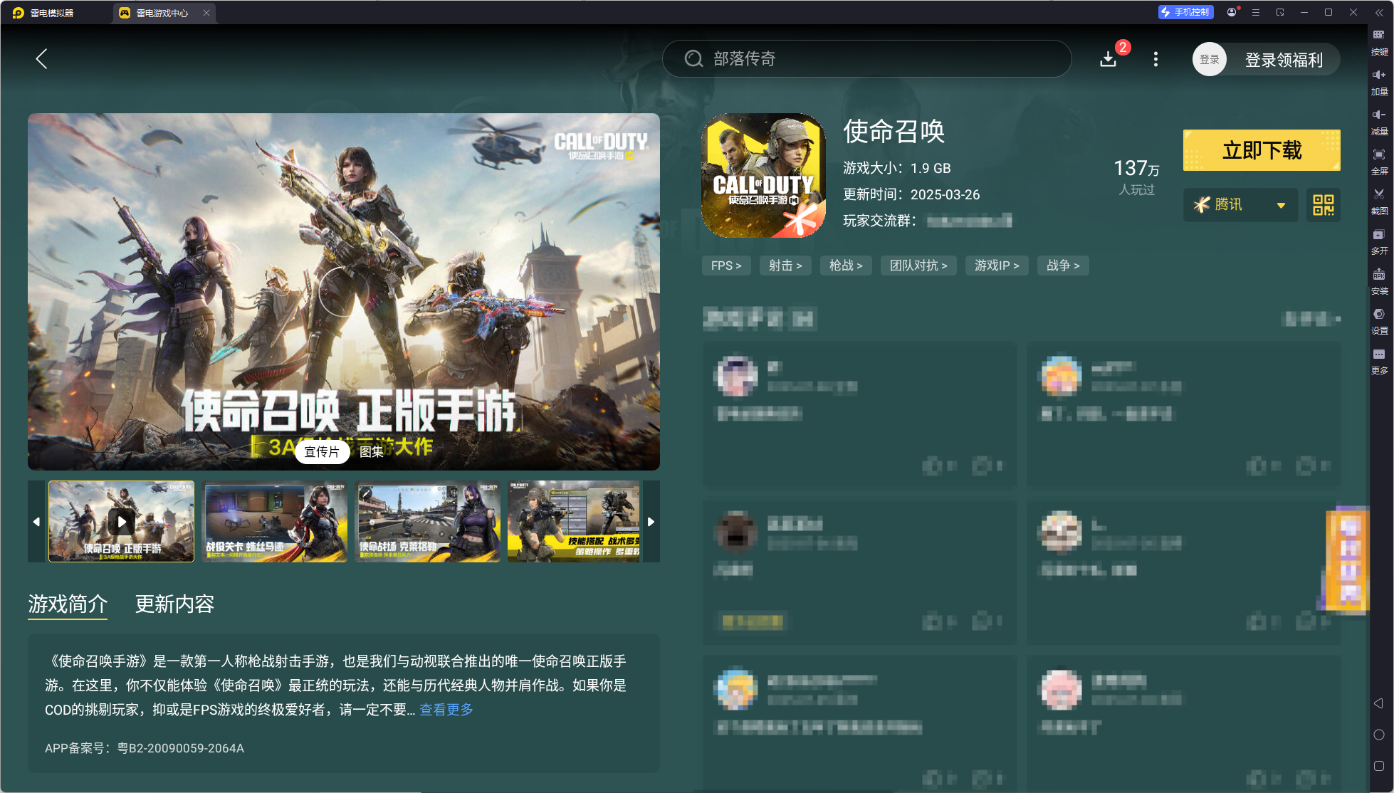Image resolution: width=1394 pixels, height=793 pixels.
Task: Click the 部落传奇 search field
Action: 866,58
